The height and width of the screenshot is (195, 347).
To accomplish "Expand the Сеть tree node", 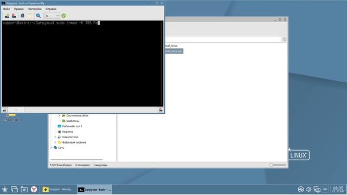I will tap(51, 148).
